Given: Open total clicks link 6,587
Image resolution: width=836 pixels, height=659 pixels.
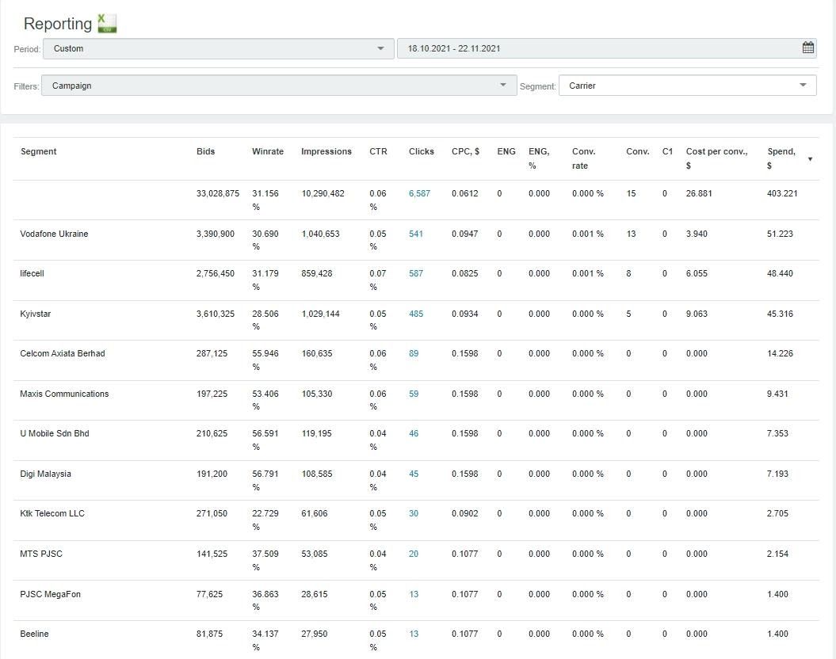Looking at the screenshot, I should coord(419,193).
